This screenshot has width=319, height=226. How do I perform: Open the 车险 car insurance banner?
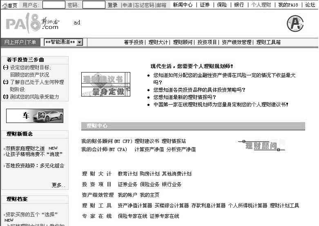tap(35, 116)
